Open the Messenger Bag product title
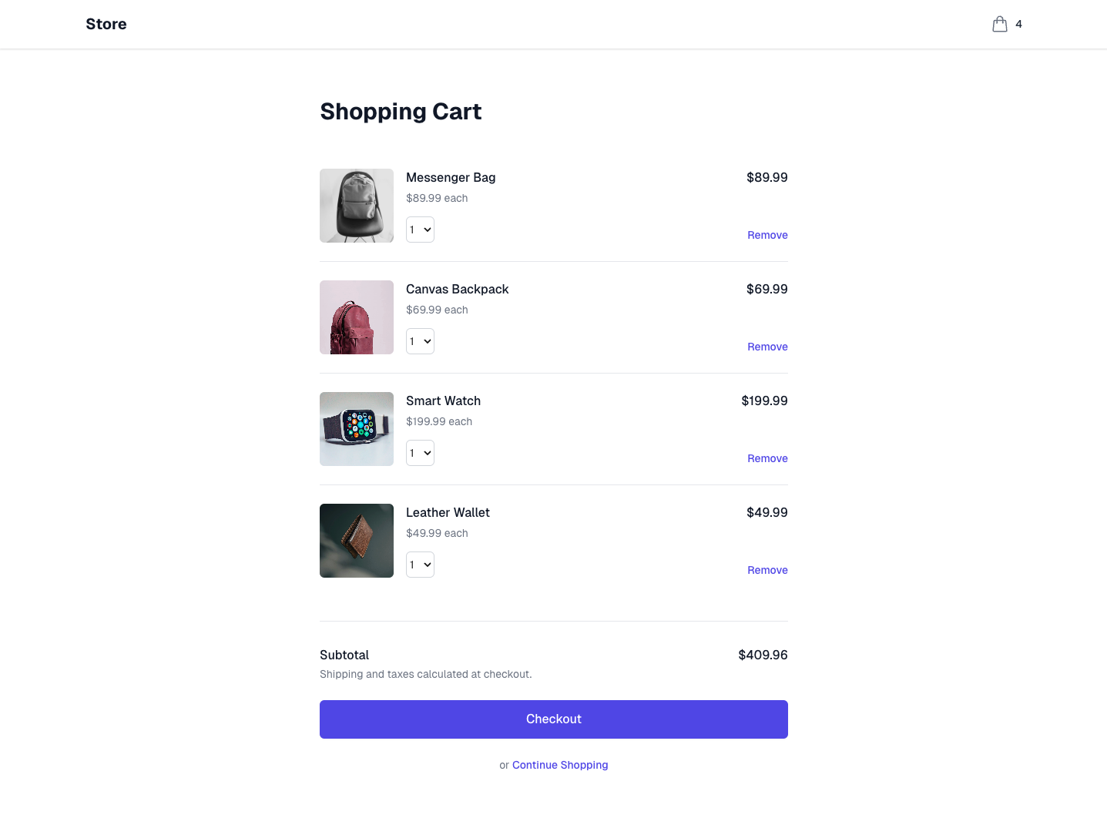The image size is (1107, 828). coord(451,177)
